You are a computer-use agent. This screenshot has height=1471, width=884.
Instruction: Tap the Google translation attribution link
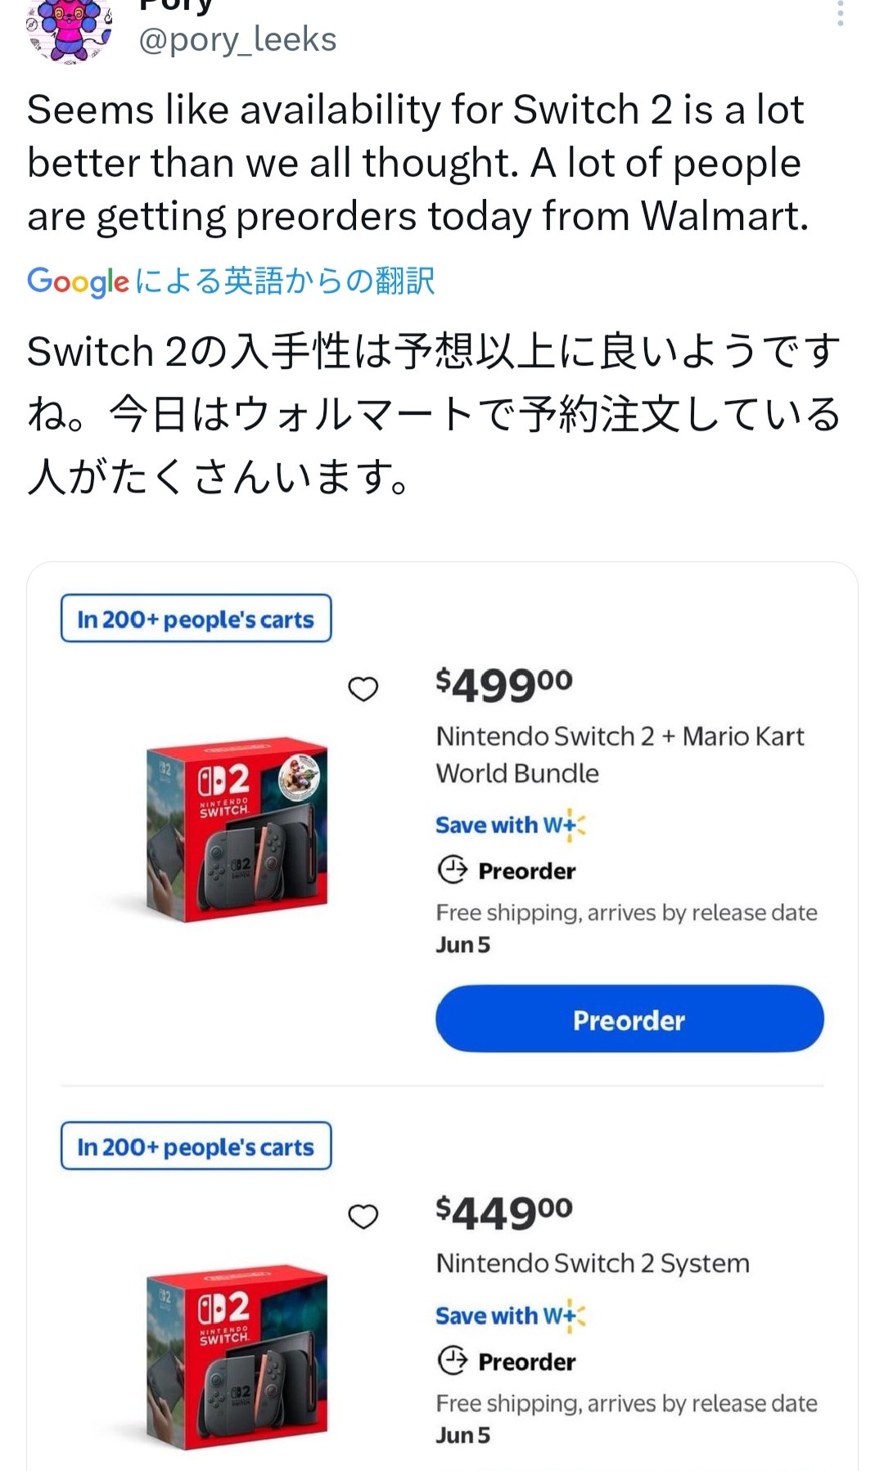[231, 281]
